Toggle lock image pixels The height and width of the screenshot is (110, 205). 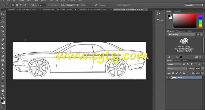(x=177, y=73)
